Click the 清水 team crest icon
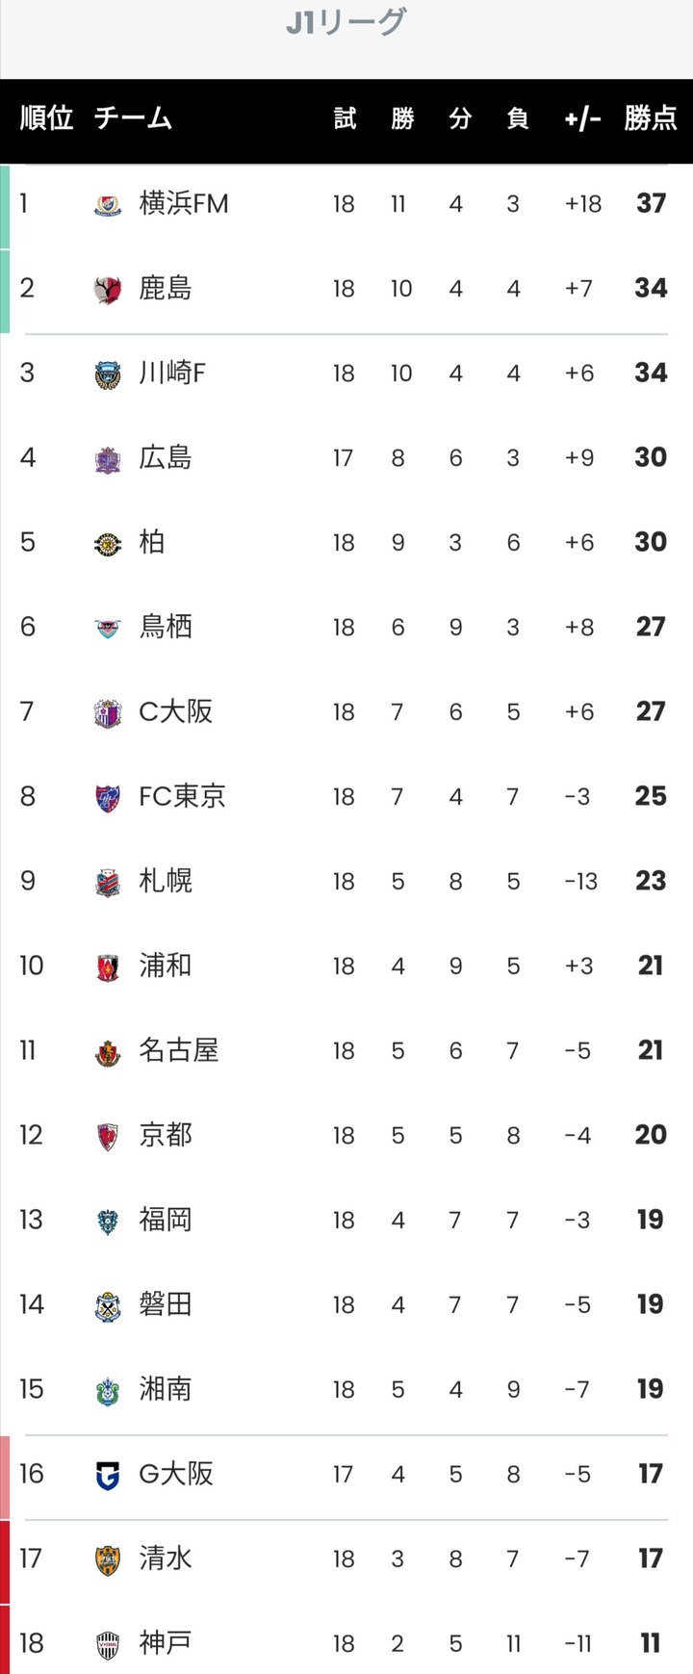Image resolution: width=693 pixels, height=1674 pixels. coord(108,1559)
